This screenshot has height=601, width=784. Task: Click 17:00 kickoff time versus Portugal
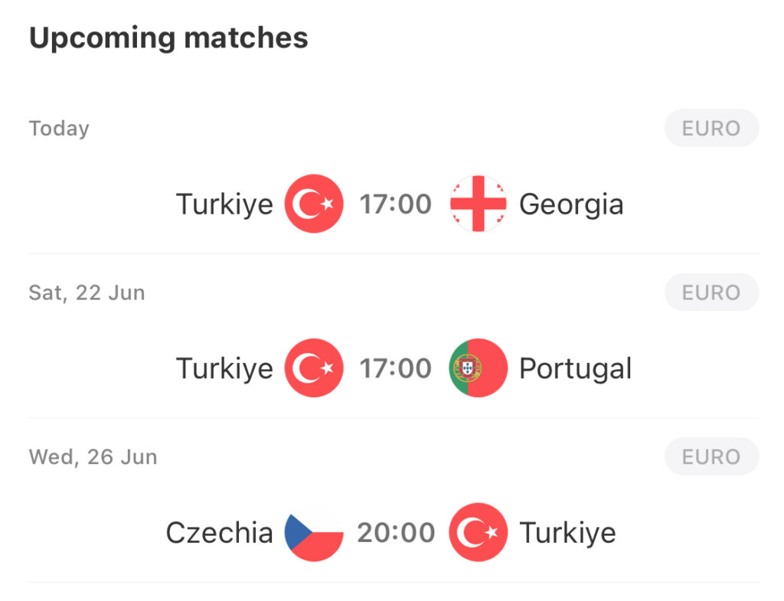[396, 368]
